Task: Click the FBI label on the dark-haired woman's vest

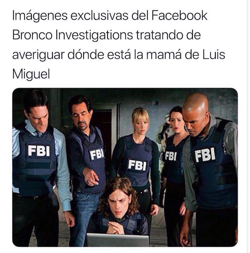Action: [x=171, y=156]
